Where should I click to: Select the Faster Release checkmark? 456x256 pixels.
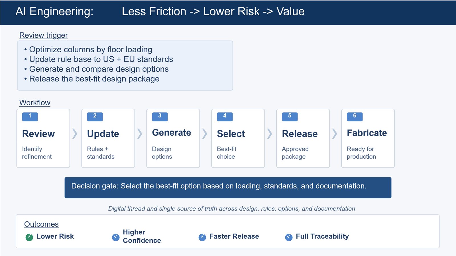pos(202,237)
